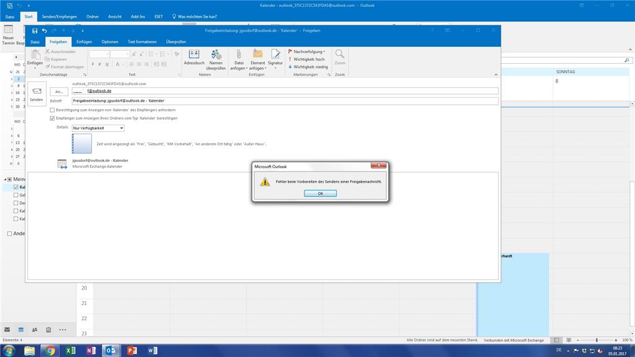Open Word from the Windows taskbar
The width and height of the screenshot is (635, 357).
tap(153, 351)
